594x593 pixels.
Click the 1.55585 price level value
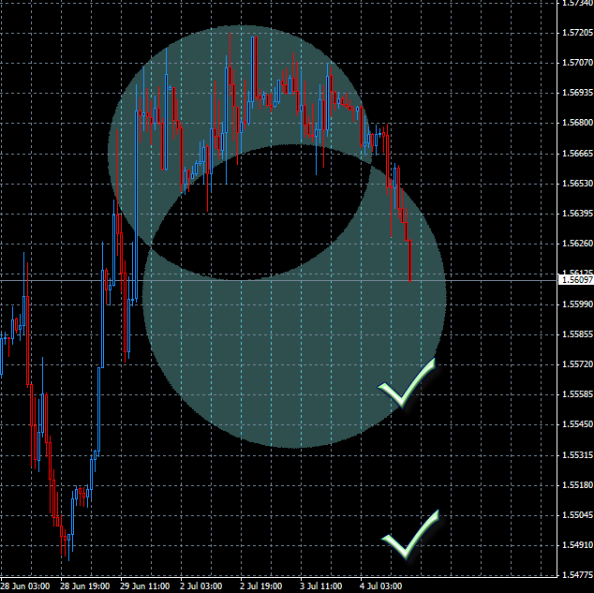(577, 394)
